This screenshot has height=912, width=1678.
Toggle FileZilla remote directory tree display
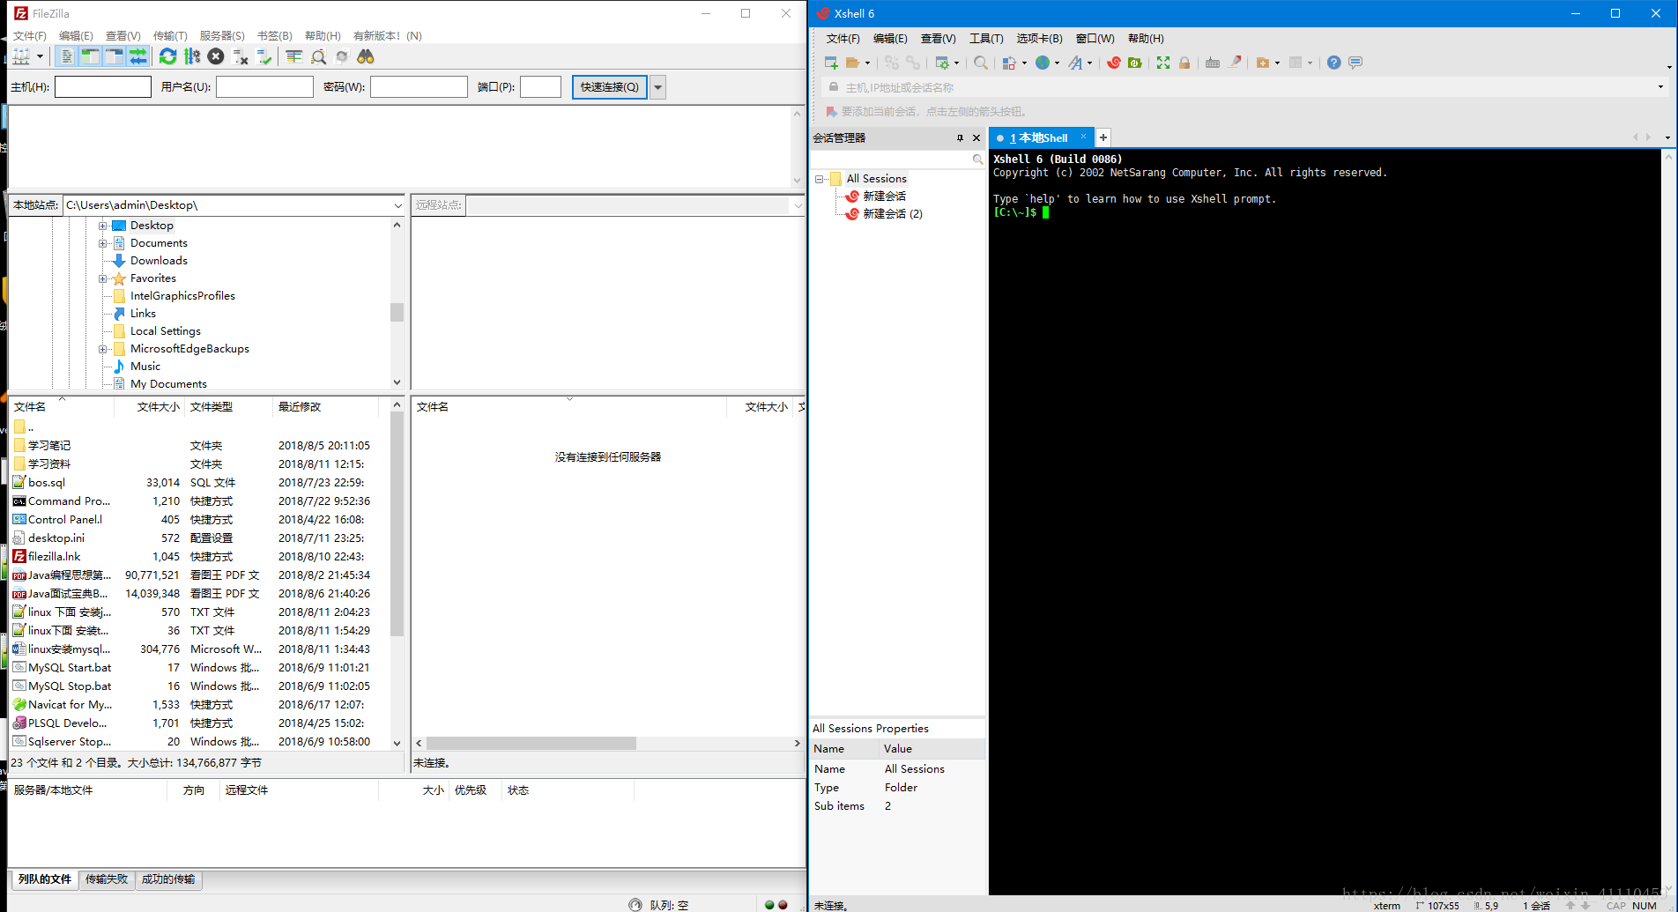pyautogui.click(x=114, y=56)
